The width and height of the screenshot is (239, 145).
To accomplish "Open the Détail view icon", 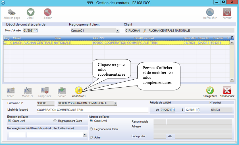I will [30, 12].
